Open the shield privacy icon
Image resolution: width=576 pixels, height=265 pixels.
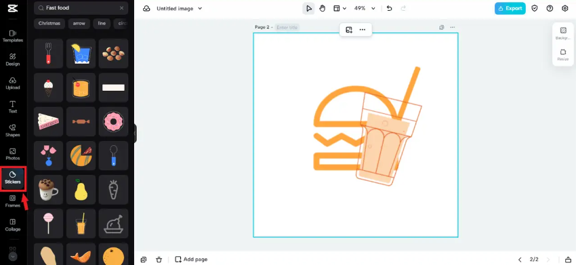[535, 8]
